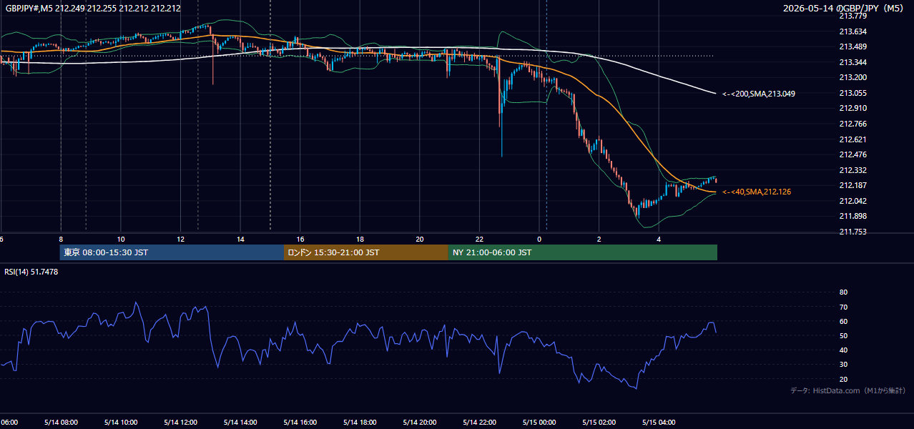The height and width of the screenshot is (429, 914).
Task: Click the '<-<200,SMA,213.049' moving average label
Action: click(x=759, y=94)
